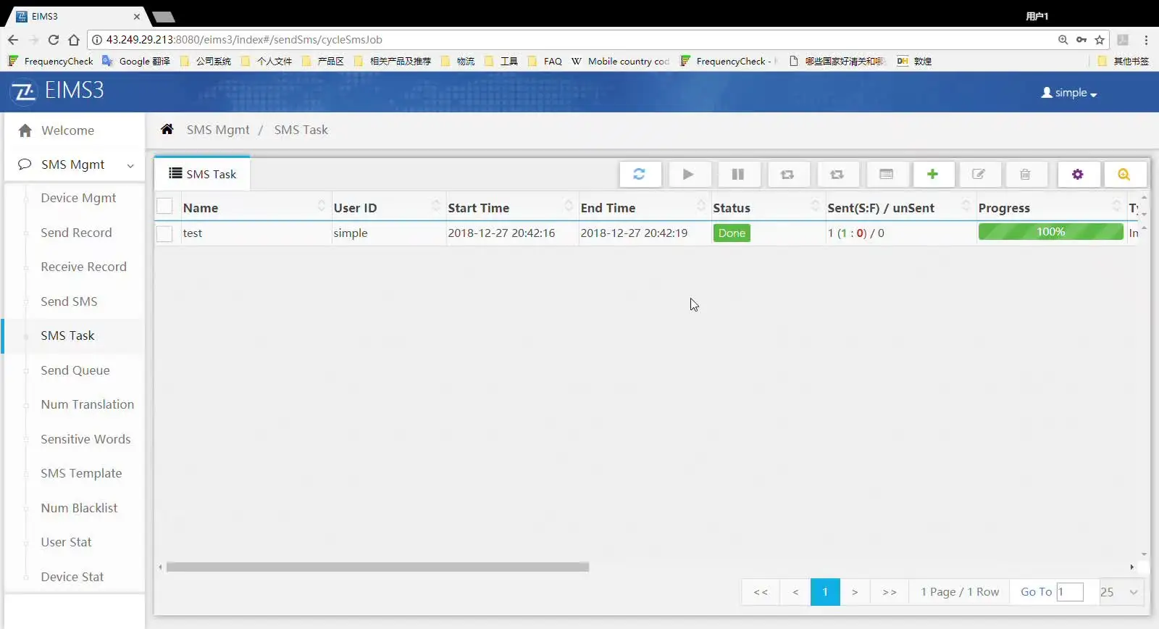Open the list detail view icon in the toolbar
Image resolution: width=1159 pixels, height=629 pixels.
(x=886, y=174)
